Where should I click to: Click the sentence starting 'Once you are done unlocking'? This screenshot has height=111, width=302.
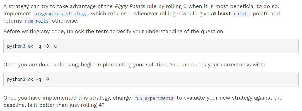click(x=134, y=64)
